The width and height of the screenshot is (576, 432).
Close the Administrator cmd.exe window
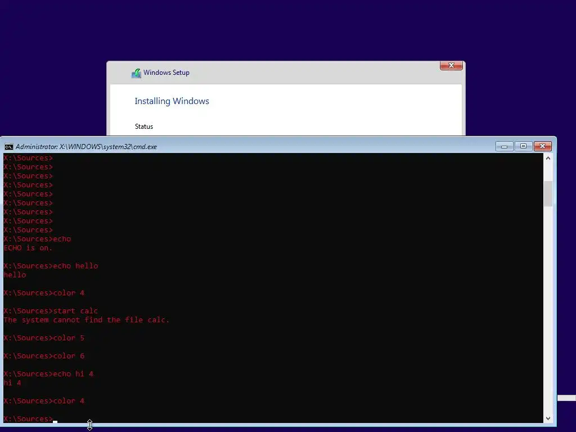542,146
